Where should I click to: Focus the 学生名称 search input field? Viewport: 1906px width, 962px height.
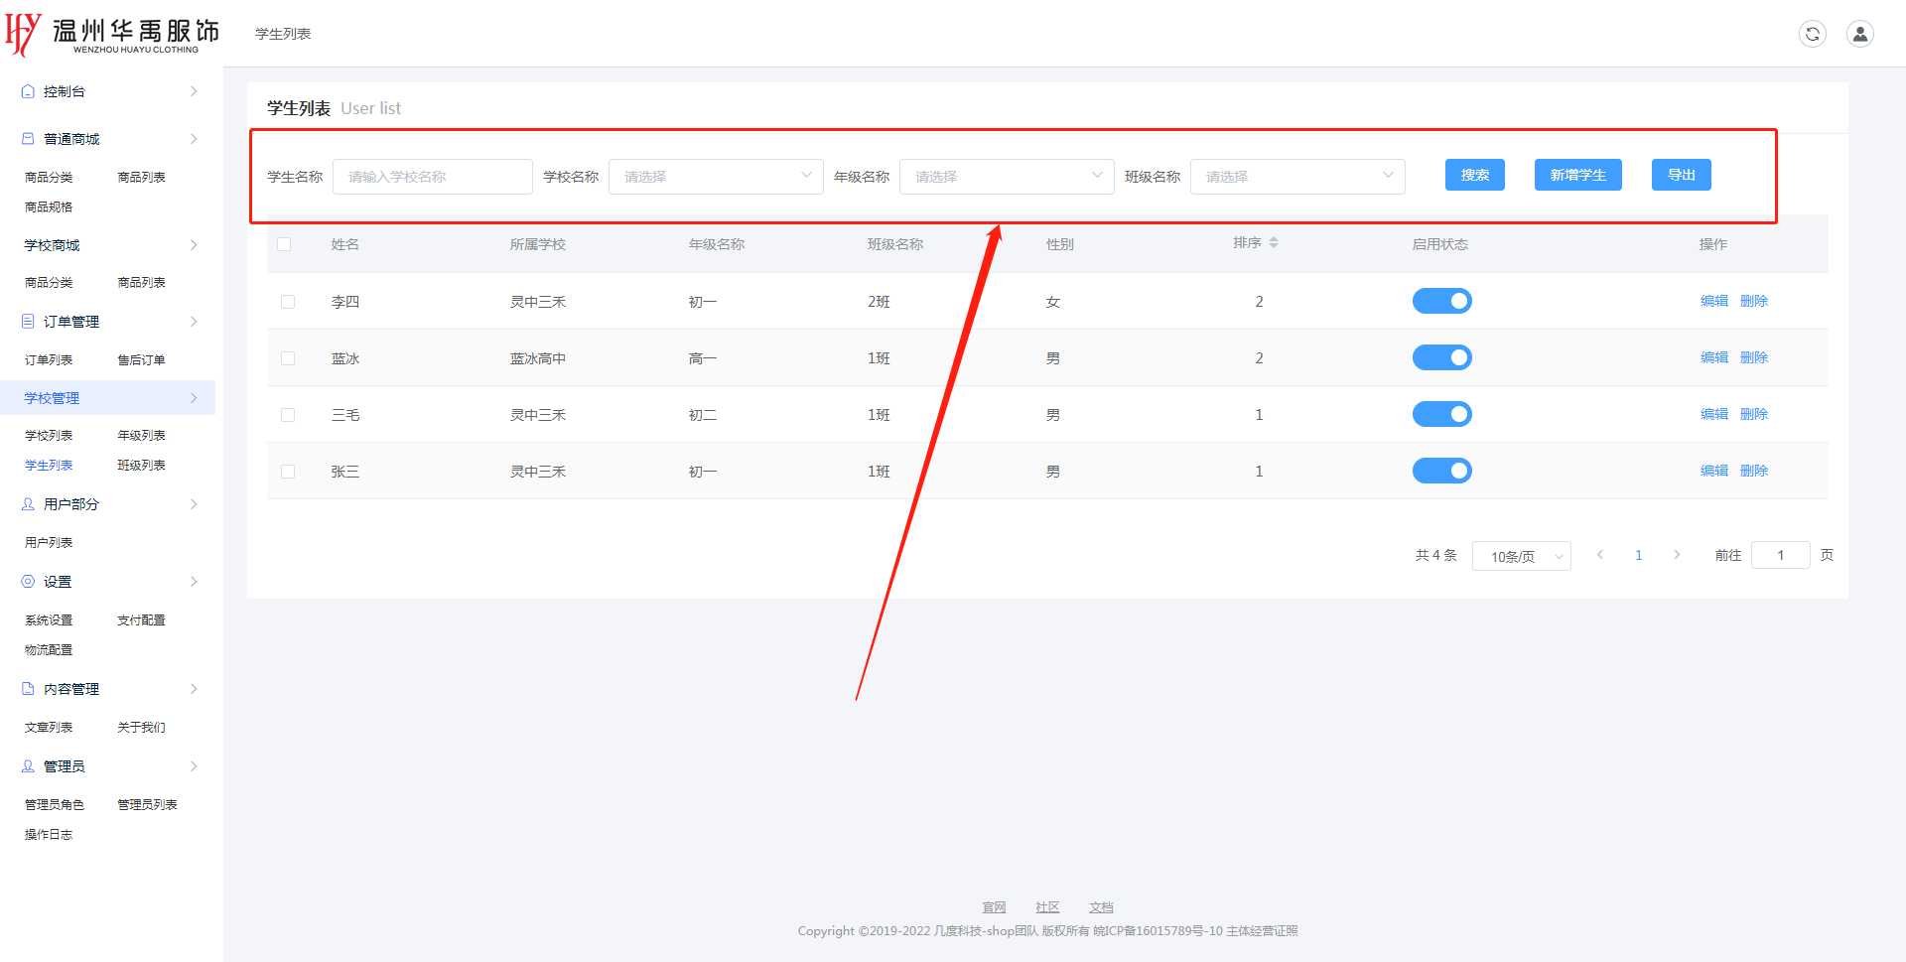point(432,177)
